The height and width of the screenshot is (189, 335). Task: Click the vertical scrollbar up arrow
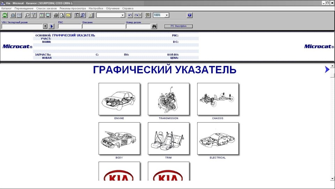332,66
